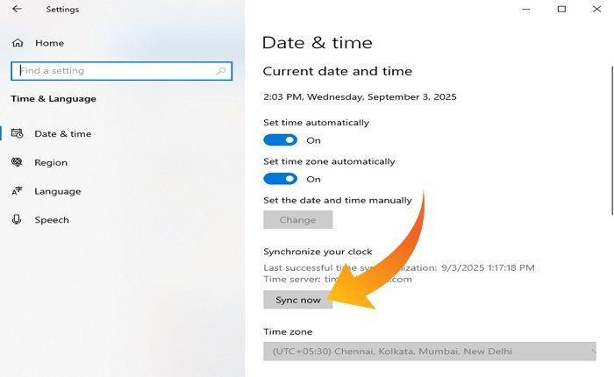Image resolution: width=614 pixels, height=377 pixels.
Task: Go to Settings Home
Action: [x=49, y=43]
